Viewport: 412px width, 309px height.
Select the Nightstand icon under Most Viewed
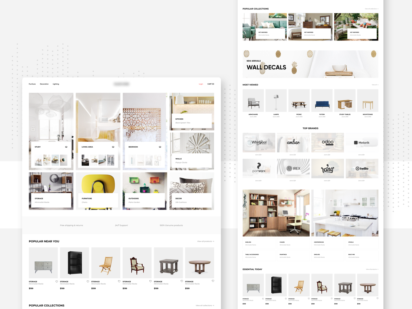367,100
